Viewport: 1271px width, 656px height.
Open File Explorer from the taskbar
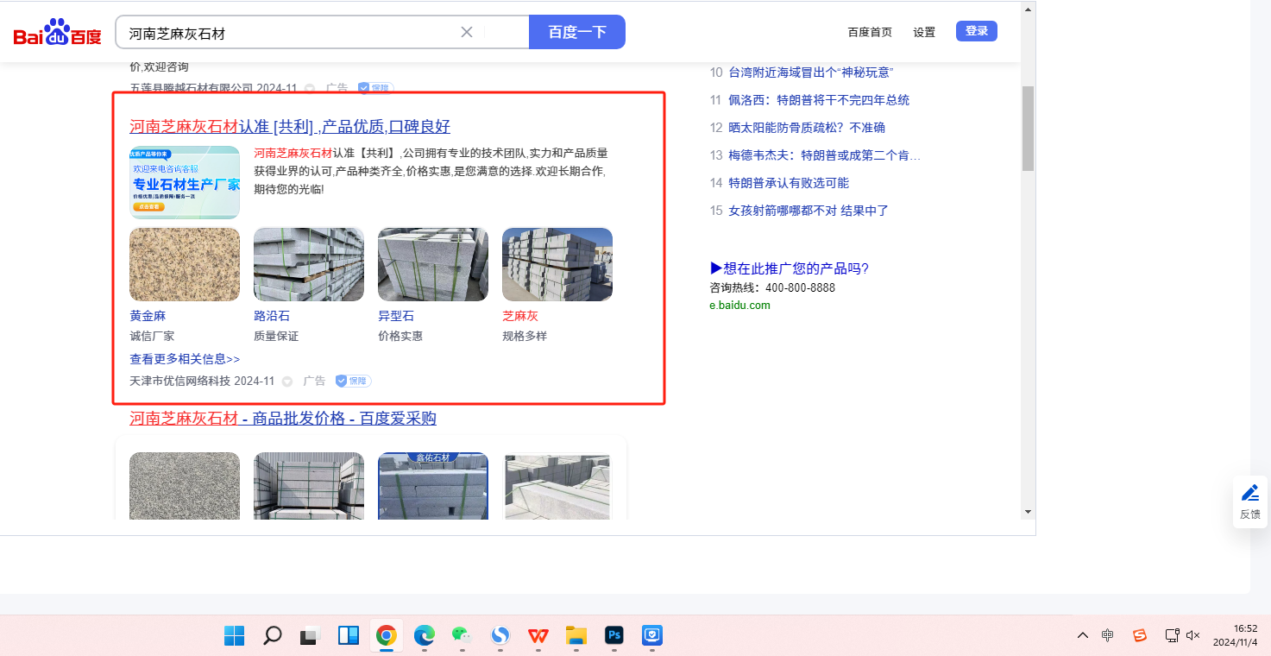pyautogui.click(x=576, y=636)
